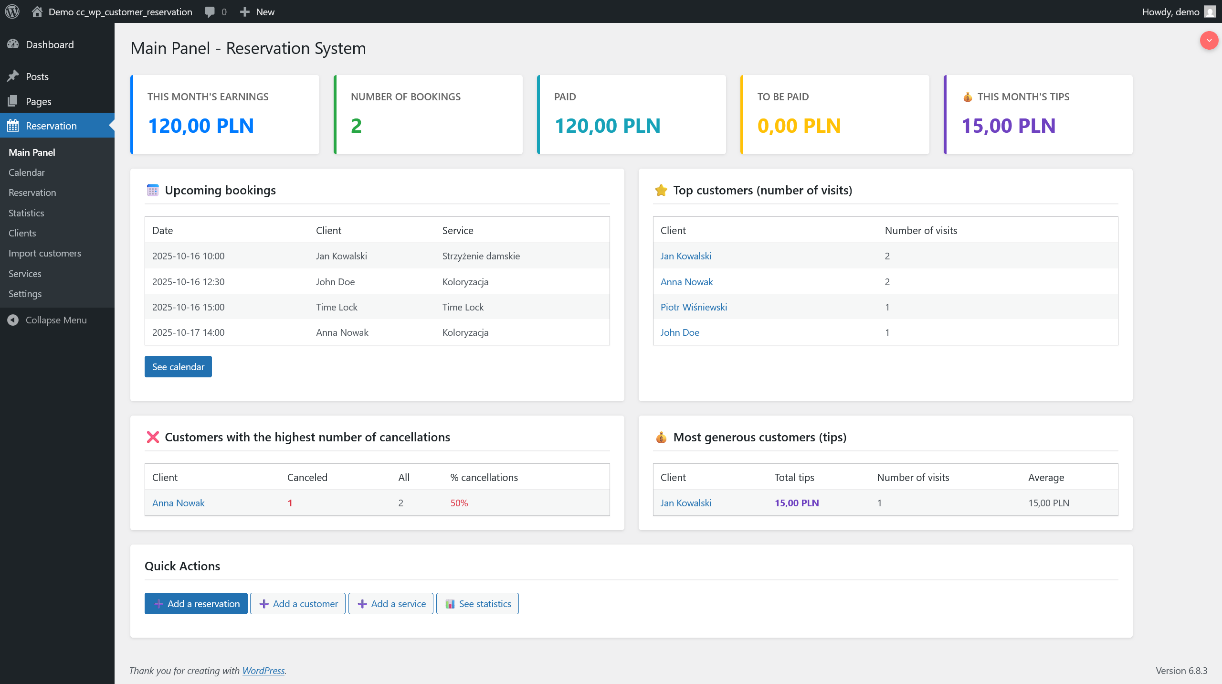Click the Posts pushpin icon
The height and width of the screenshot is (684, 1222).
point(13,76)
